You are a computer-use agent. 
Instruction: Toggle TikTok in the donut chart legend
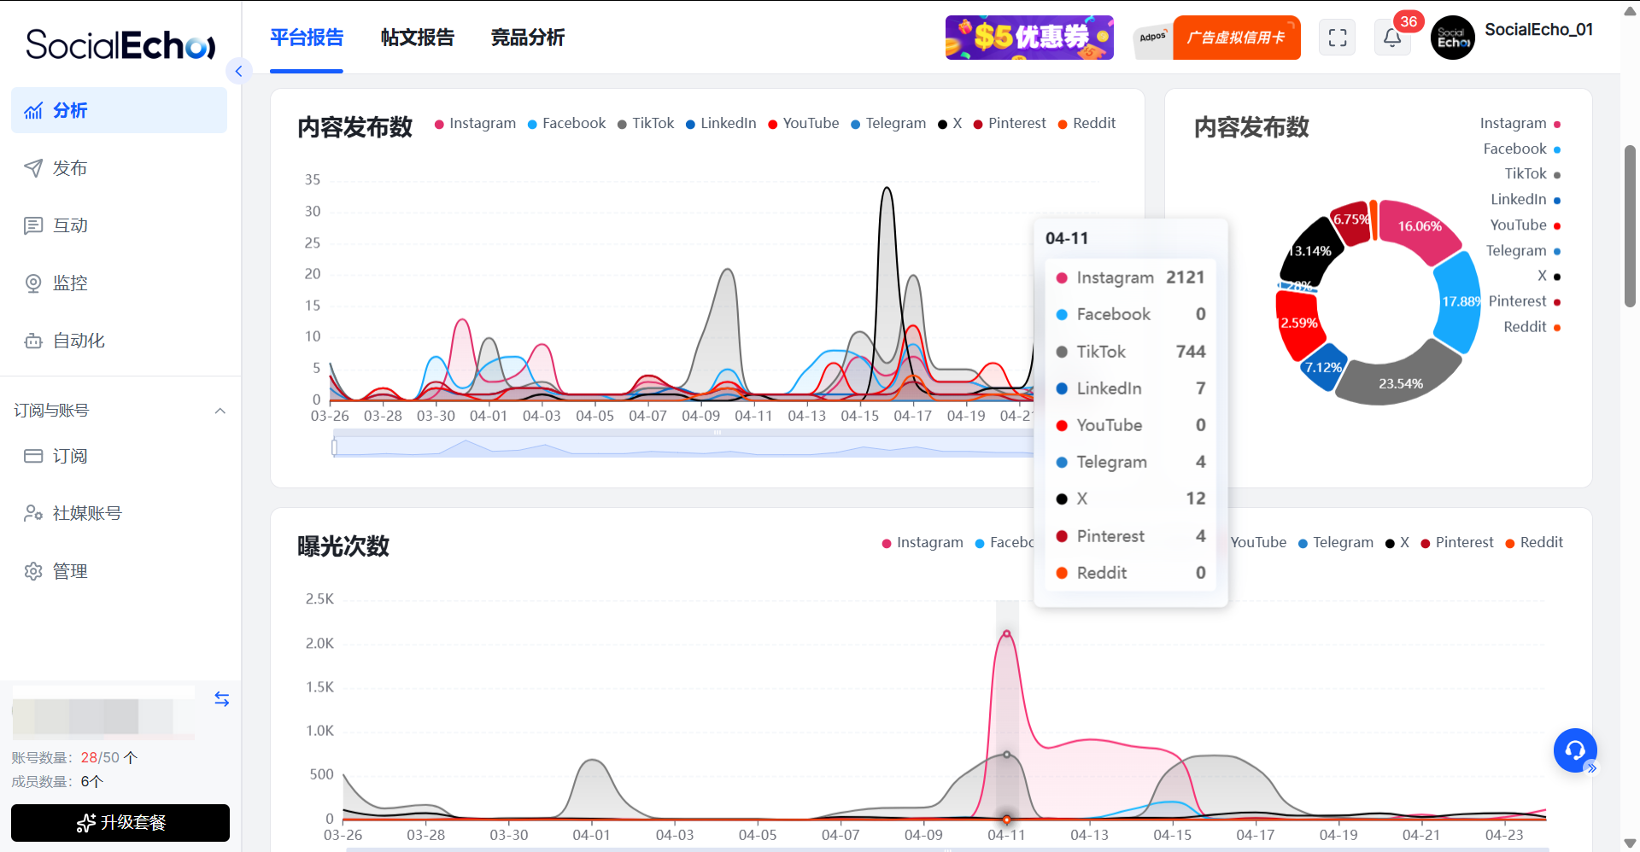[1533, 174]
